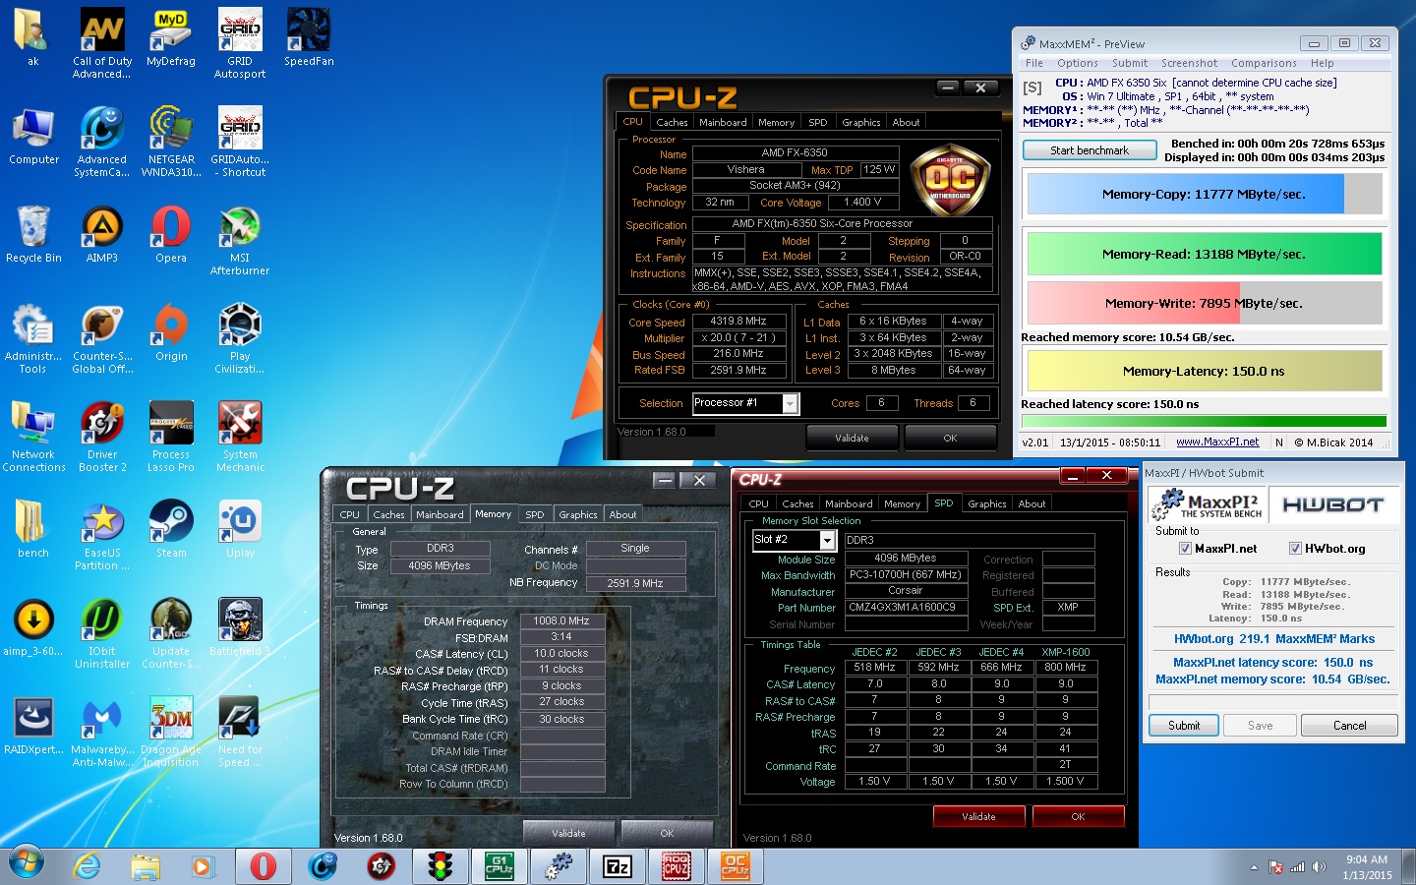
Task: Click Submit in the HWbot Submit dialog
Action: pyautogui.click(x=1184, y=726)
